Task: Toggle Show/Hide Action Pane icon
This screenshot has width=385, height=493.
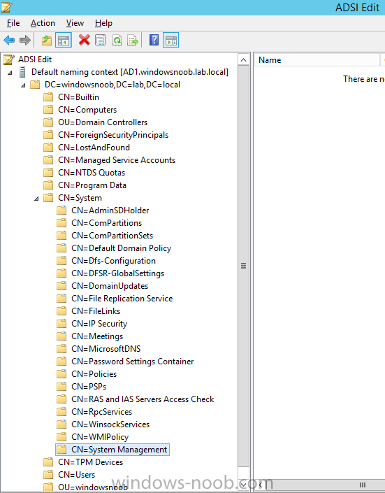Action: pos(171,41)
